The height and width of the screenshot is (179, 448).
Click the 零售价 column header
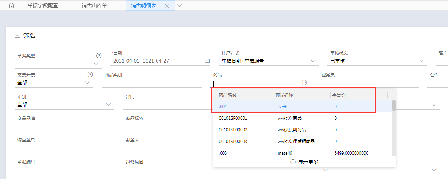click(x=339, y=95)
